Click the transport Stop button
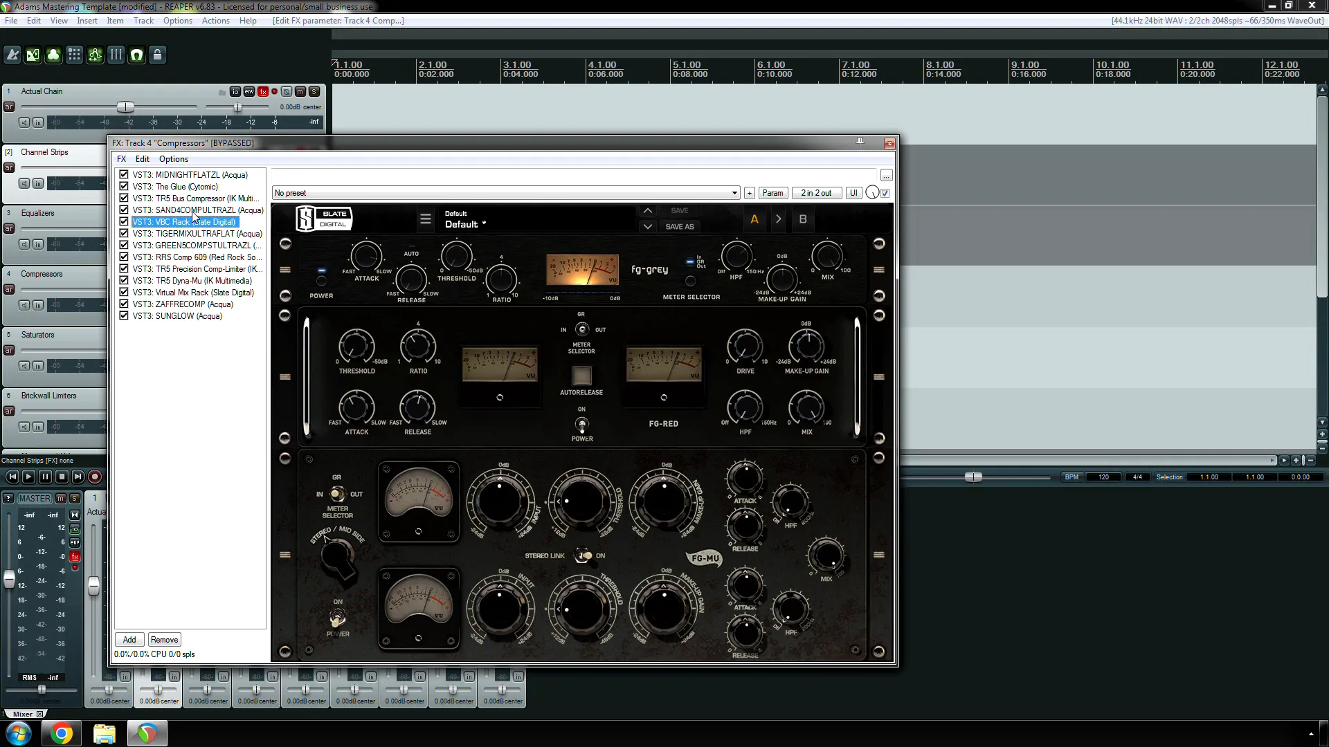The height and width of the screenshot is (747, 1329). pos(62,477)
